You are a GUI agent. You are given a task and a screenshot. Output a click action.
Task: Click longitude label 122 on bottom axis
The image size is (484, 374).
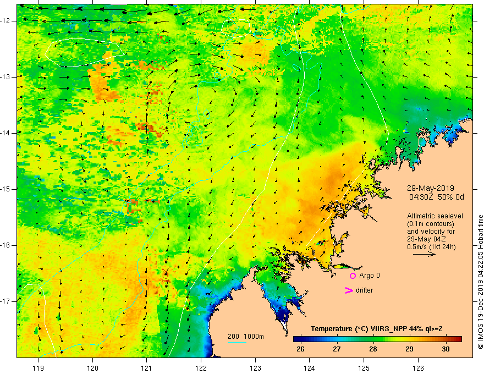(201, 368)
